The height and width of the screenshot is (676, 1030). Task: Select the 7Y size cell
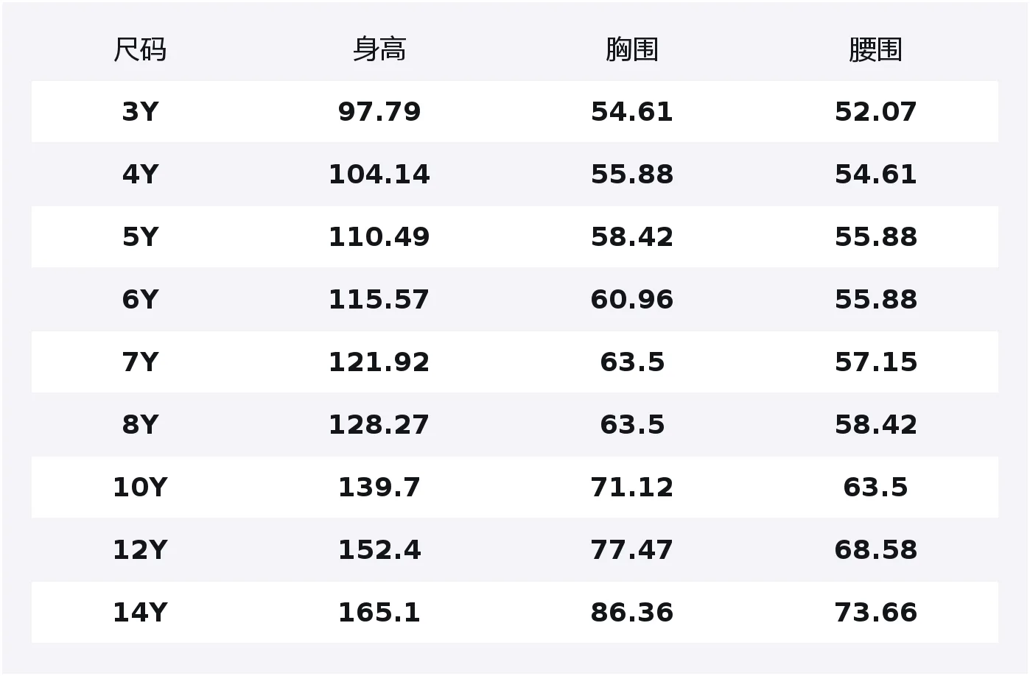click(x=140, y=362)
